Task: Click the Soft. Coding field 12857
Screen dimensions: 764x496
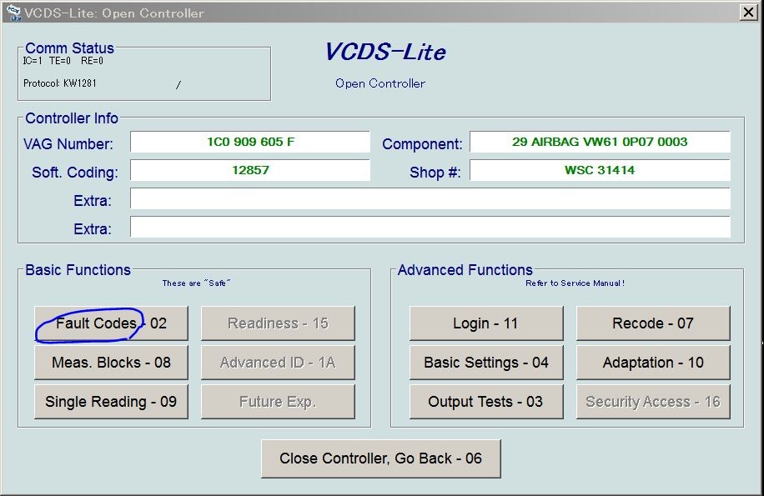Action: coord(250,170)
